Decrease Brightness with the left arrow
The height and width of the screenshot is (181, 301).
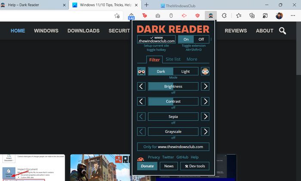point(141,86)
